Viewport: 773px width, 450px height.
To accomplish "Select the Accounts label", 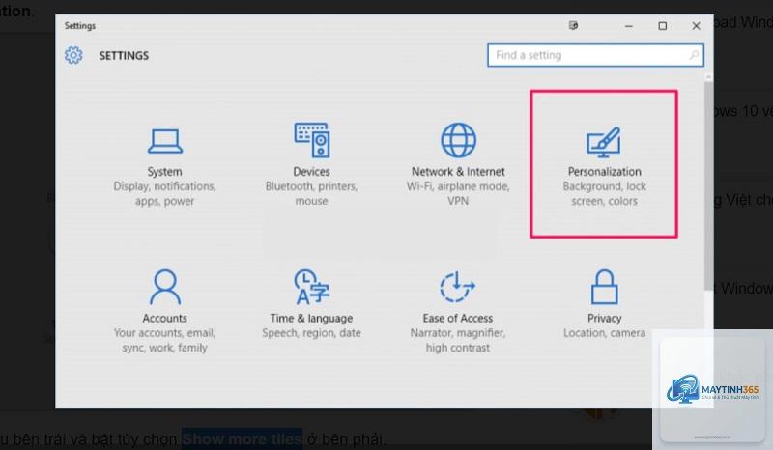I will click(164, 318).
